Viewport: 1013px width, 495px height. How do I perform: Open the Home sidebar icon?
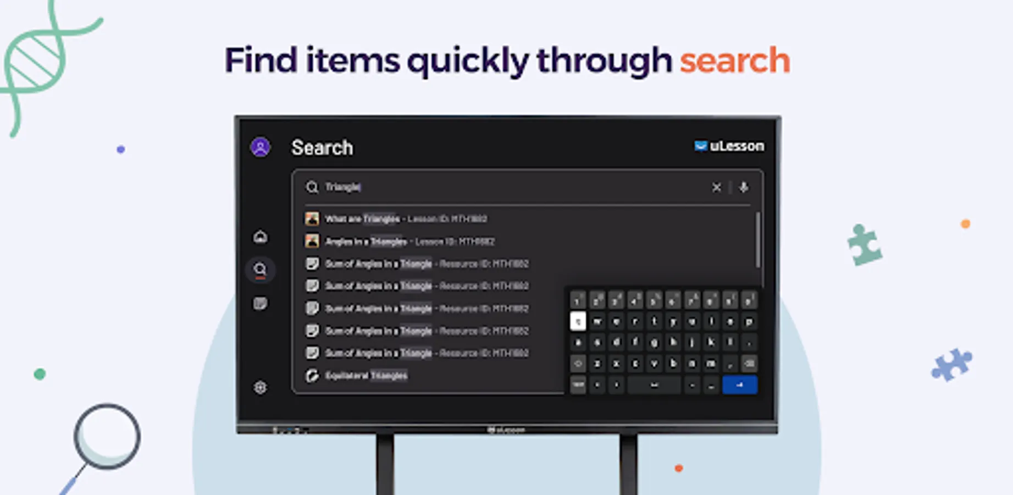pyautogui.click(x=261, y=236)
